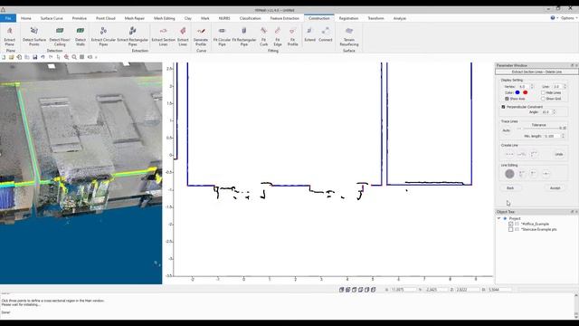Switch to the Feature Extraction tab
Viewport: 579px width, 326px height.
[284, 18]
